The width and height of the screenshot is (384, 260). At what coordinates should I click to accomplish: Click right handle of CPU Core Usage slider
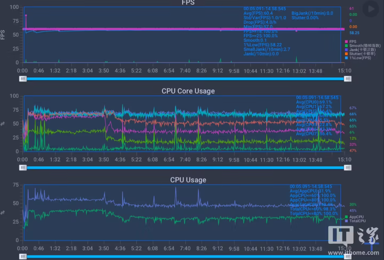(347, 168)
